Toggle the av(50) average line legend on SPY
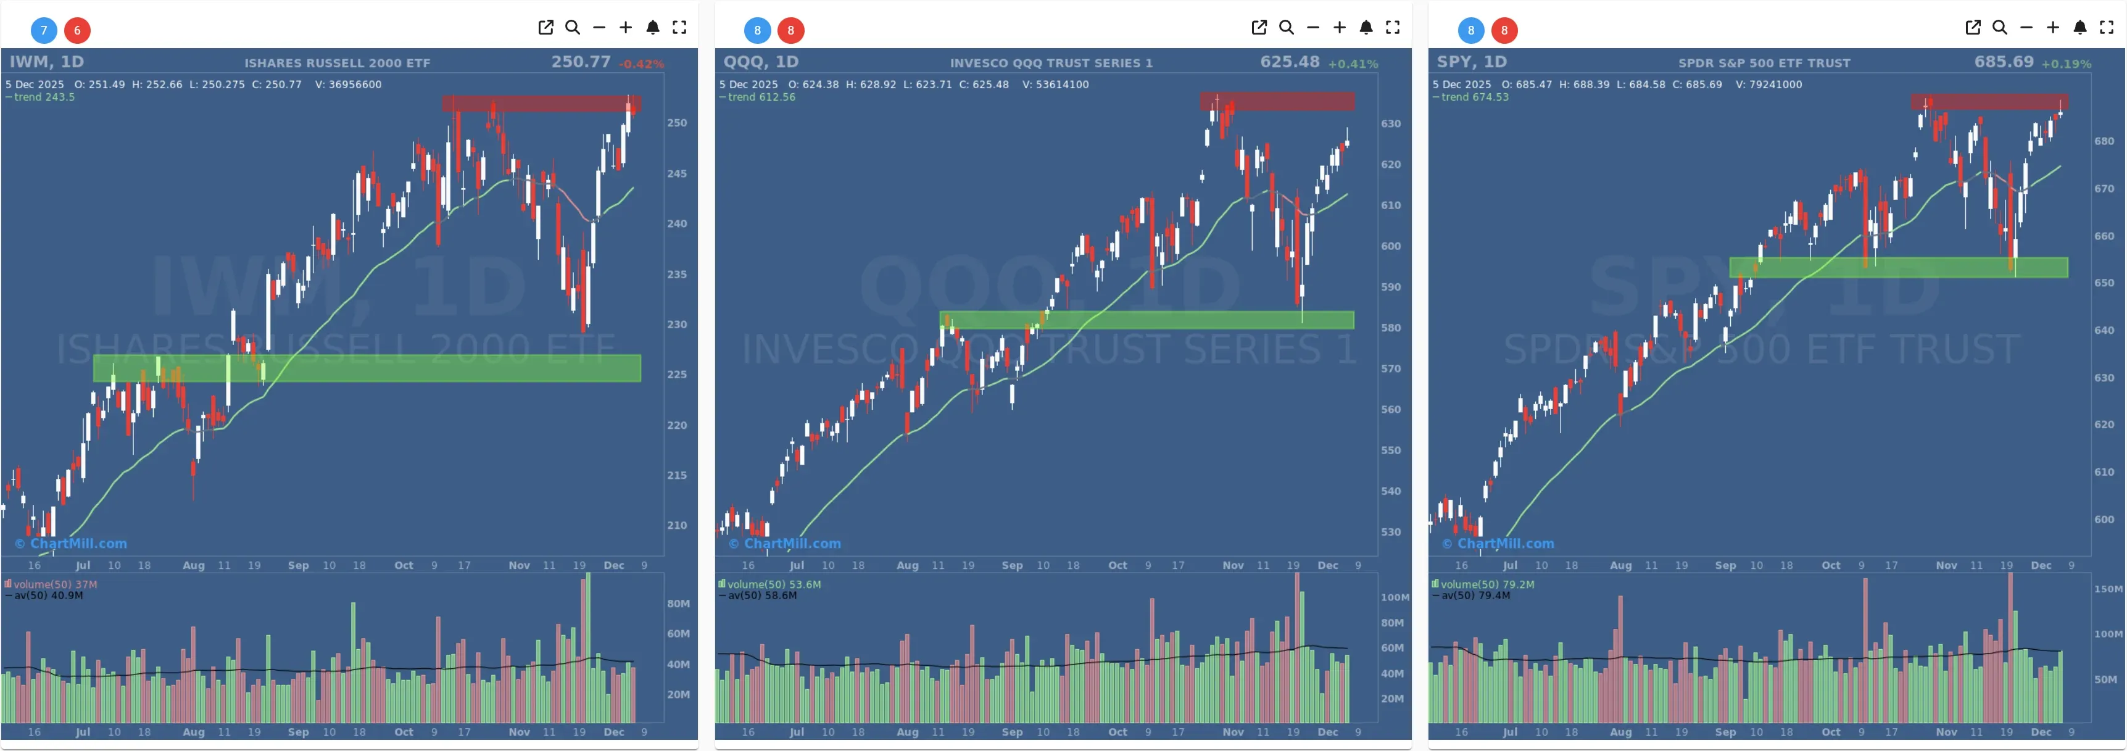 1474,595
